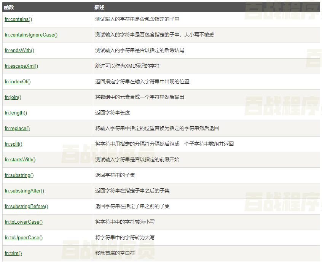
Task: Open the fn:substring() function link
Action: (19, 175)
